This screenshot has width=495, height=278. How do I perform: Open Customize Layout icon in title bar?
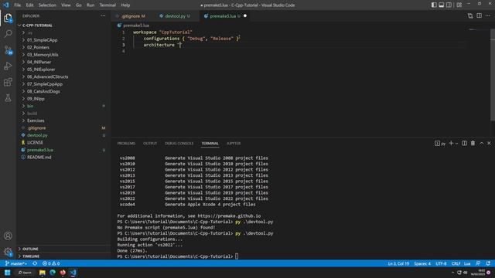pos(459,5)
